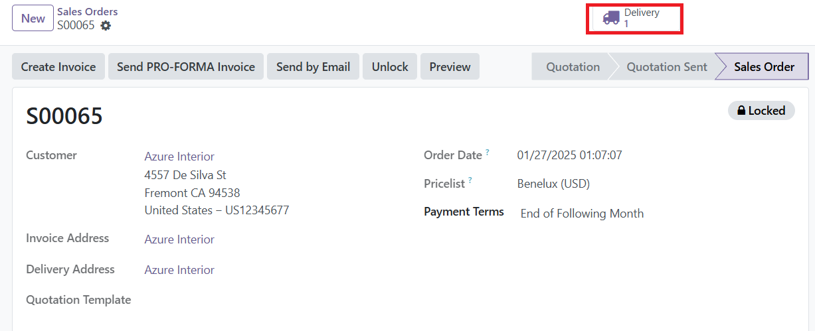
Task: Click the Pricelist help question mark
Action: coord(470,180)
